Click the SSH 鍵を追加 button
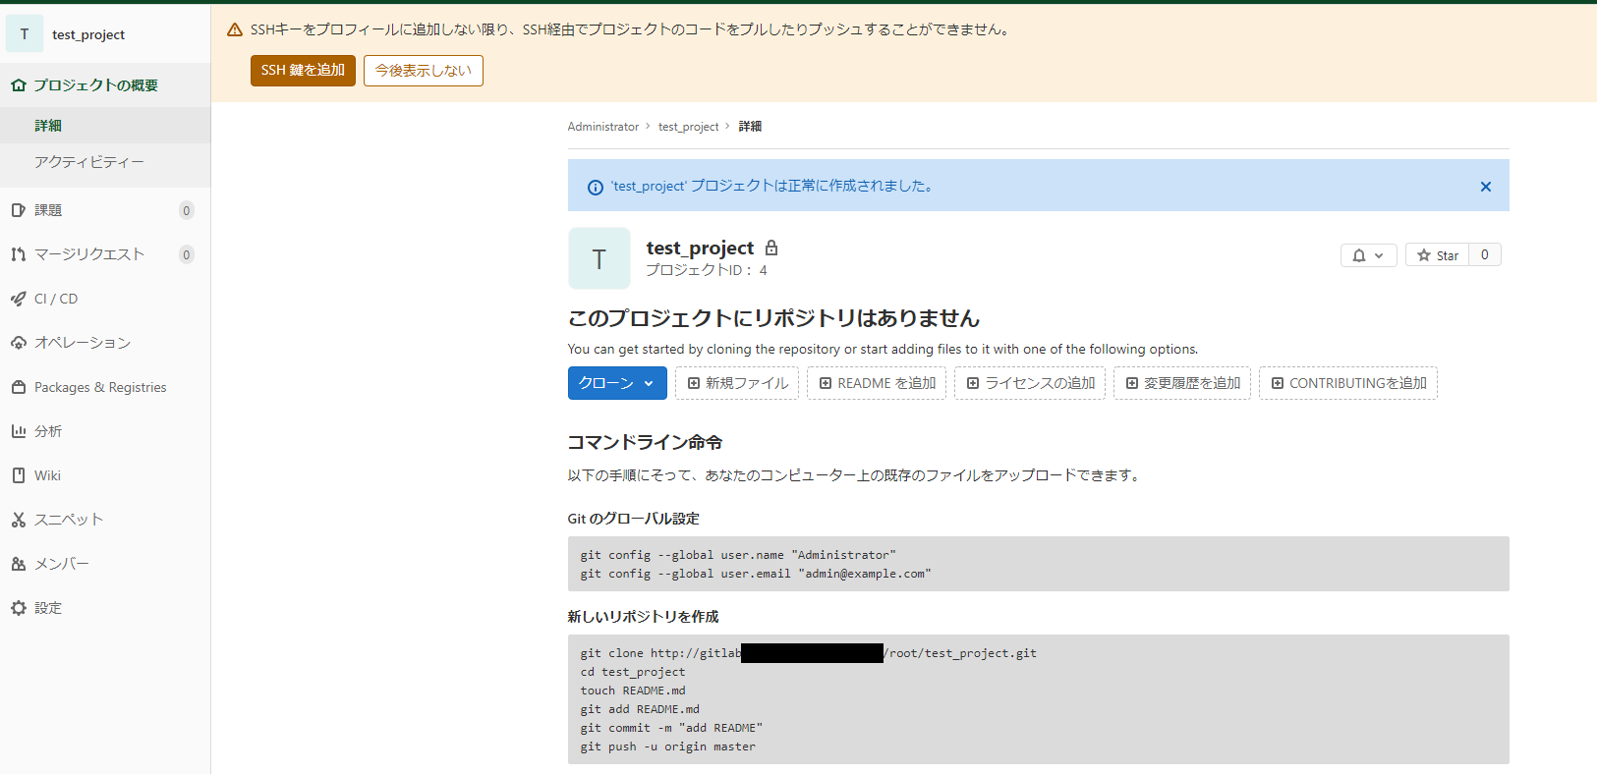The image size is (1597, 774). [x=303, y=71]
